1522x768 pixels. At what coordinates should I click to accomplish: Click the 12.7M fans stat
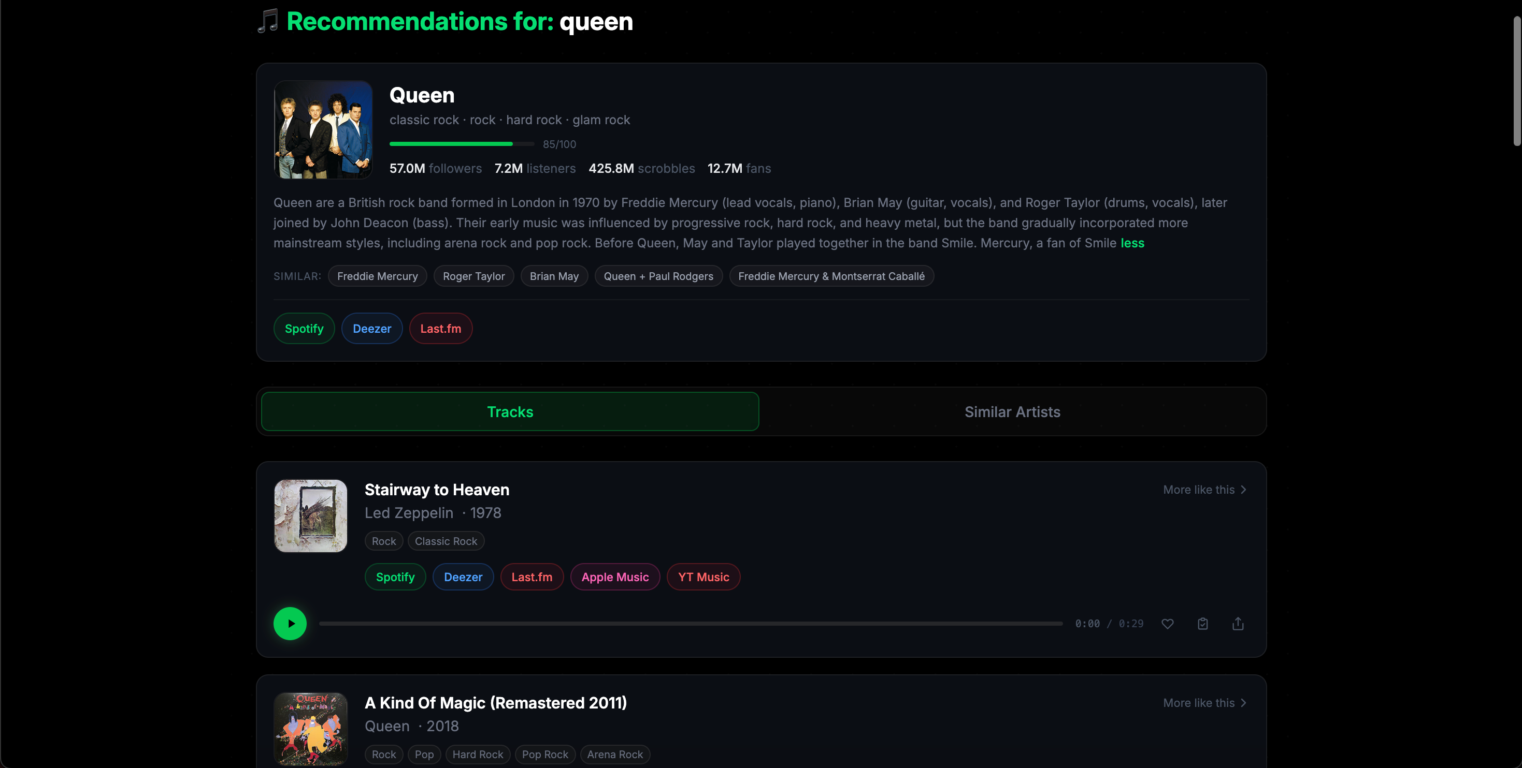tap(739, 168)
